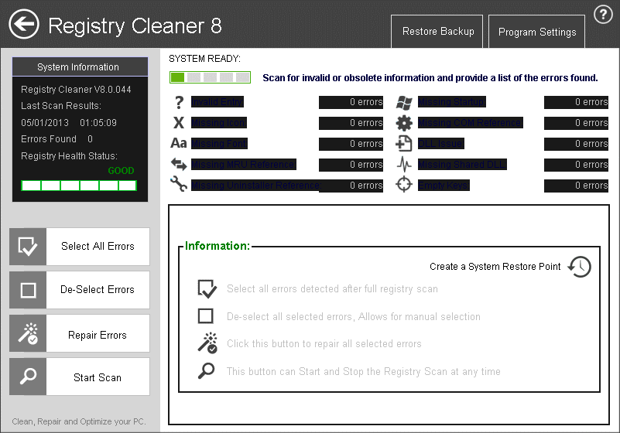Click the System Restore Point clock icon

pyautogui.click(x=579, y=267)
